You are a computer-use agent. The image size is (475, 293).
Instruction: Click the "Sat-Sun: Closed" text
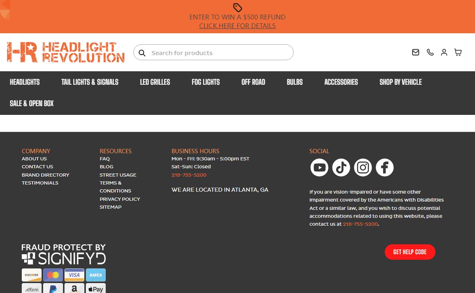click(191, 167)
